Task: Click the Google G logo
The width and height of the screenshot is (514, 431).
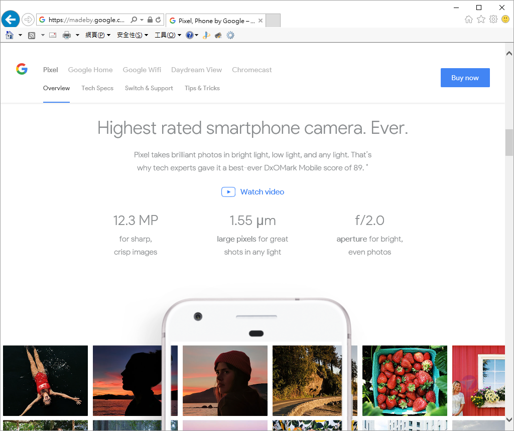Action: coord(22,69)
